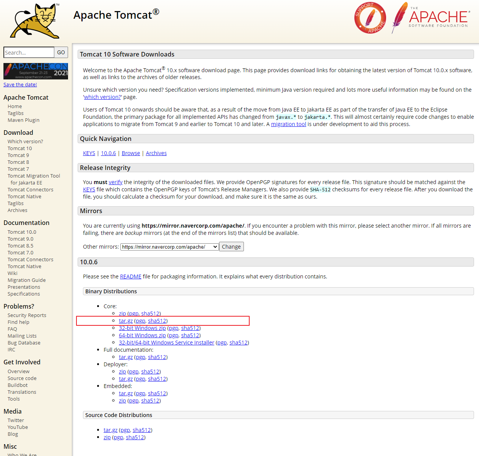Open Overview under Get Involved
Viewport: 479px width, 456px height.
coord(18,371)
